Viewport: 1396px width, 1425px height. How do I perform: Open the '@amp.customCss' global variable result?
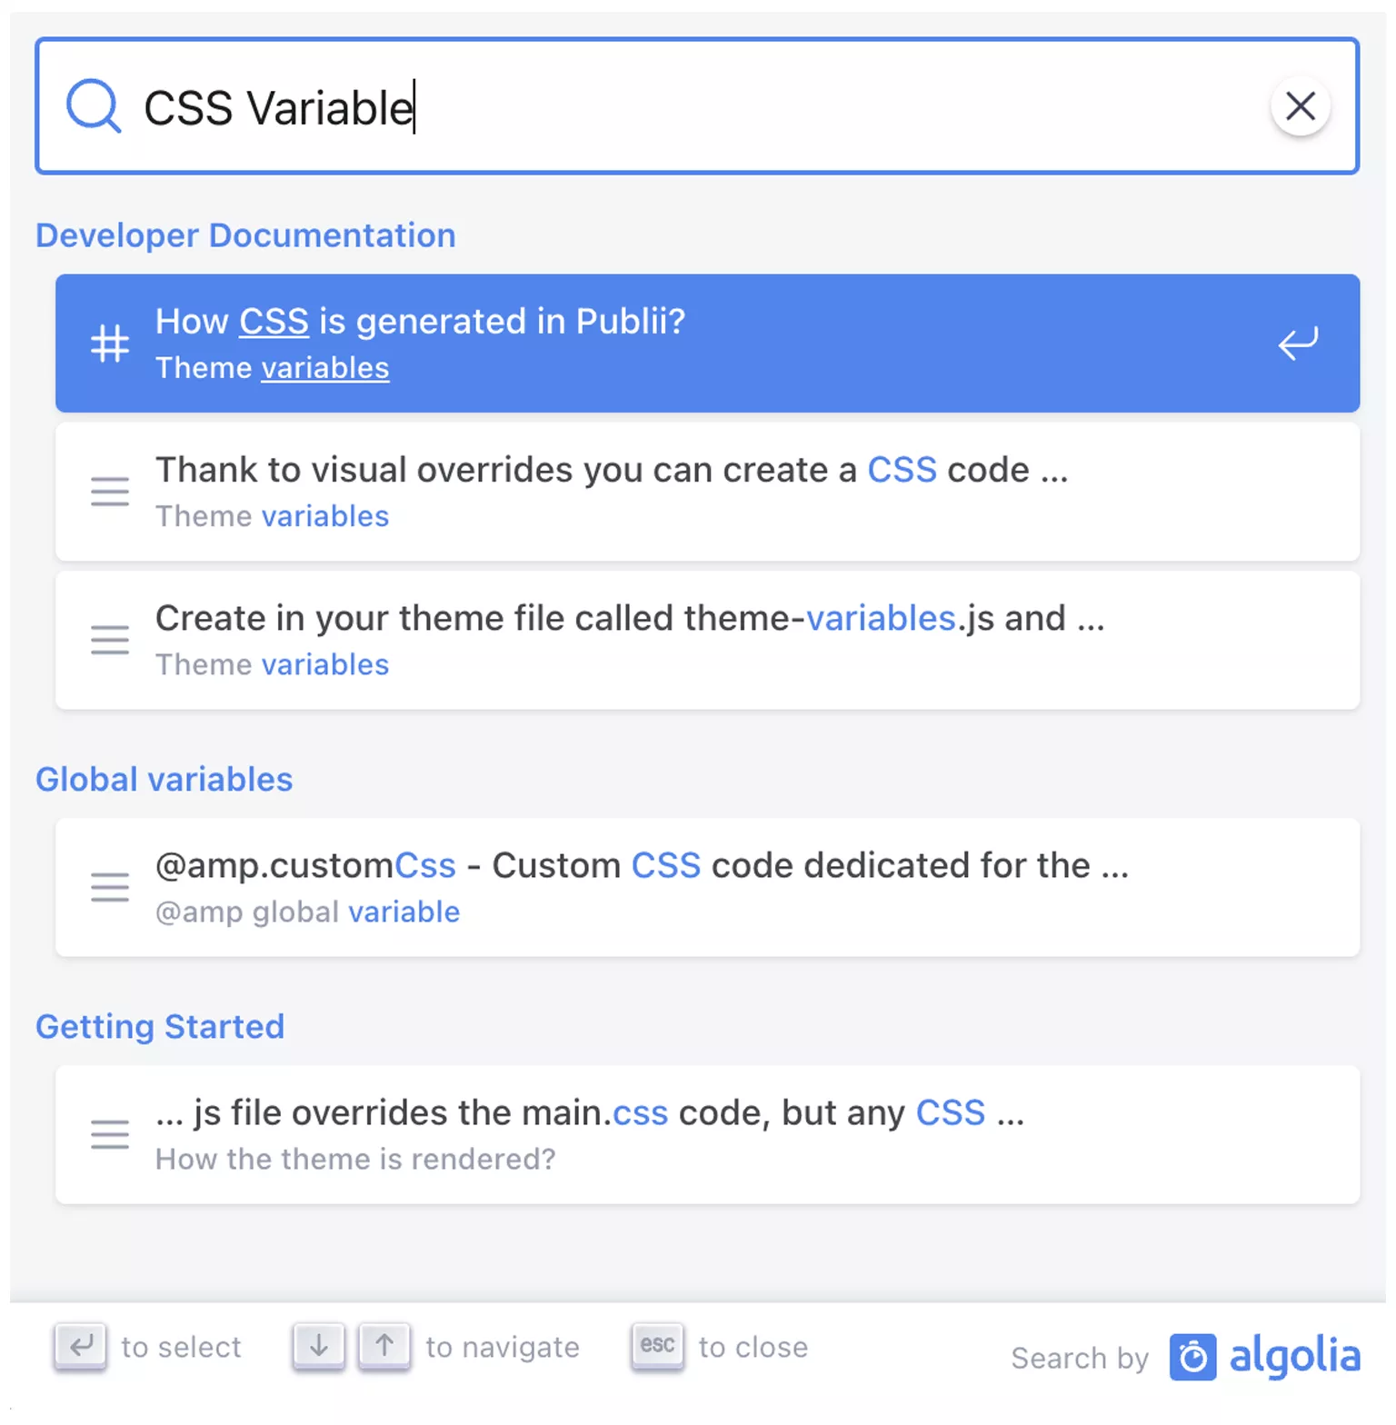tap(636, 887)
